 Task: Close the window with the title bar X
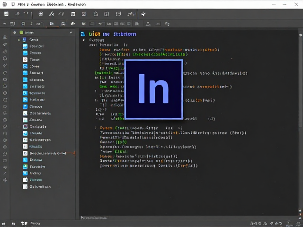tap(296, 4)
